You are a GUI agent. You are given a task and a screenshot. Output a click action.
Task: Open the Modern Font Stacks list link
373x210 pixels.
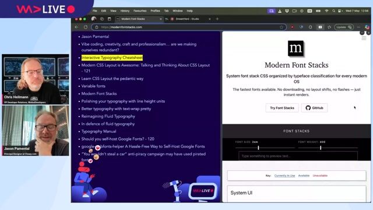[99, 93]
